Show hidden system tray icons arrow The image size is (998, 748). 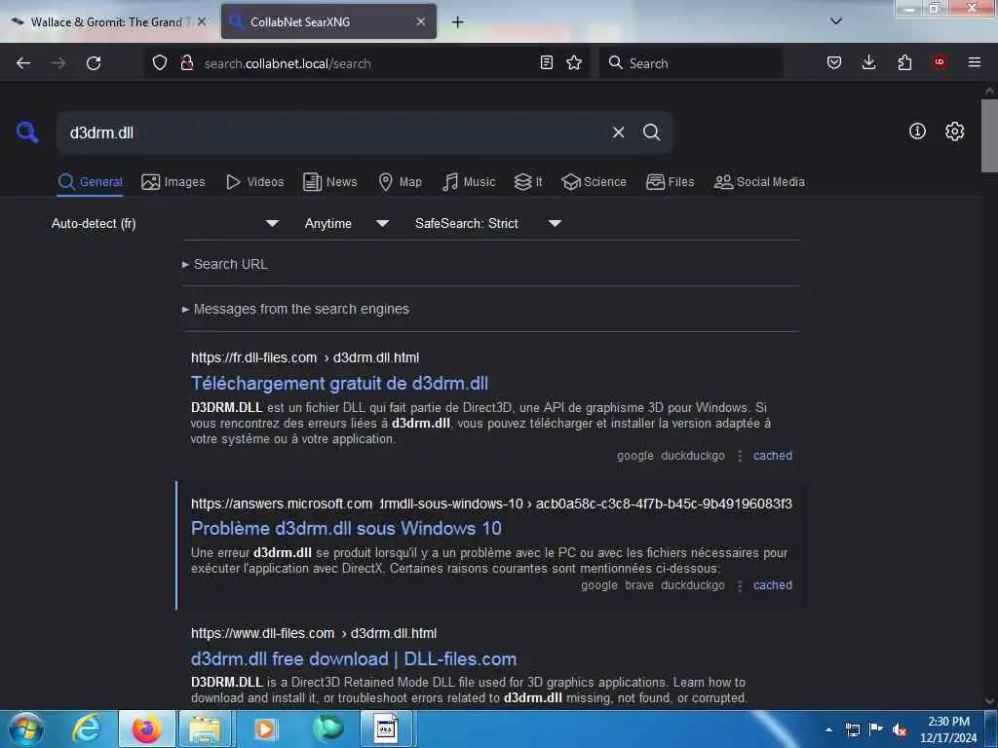[828, 729]
